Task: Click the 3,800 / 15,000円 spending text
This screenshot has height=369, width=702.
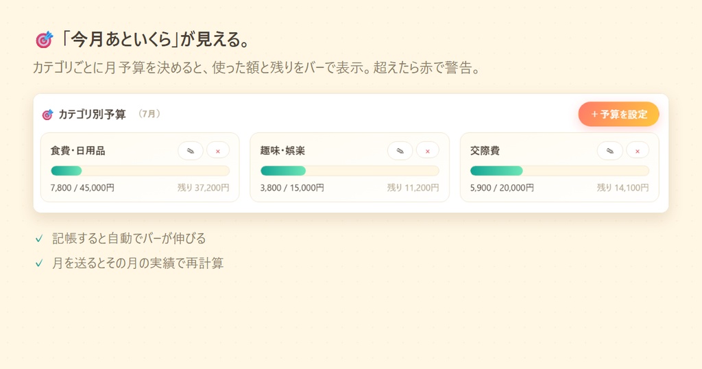Action: tap(292, 188)
